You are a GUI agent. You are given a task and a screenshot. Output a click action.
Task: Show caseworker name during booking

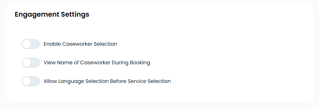pos(31,63)
